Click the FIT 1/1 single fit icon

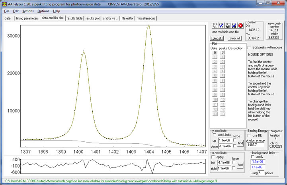click(215, 25)
